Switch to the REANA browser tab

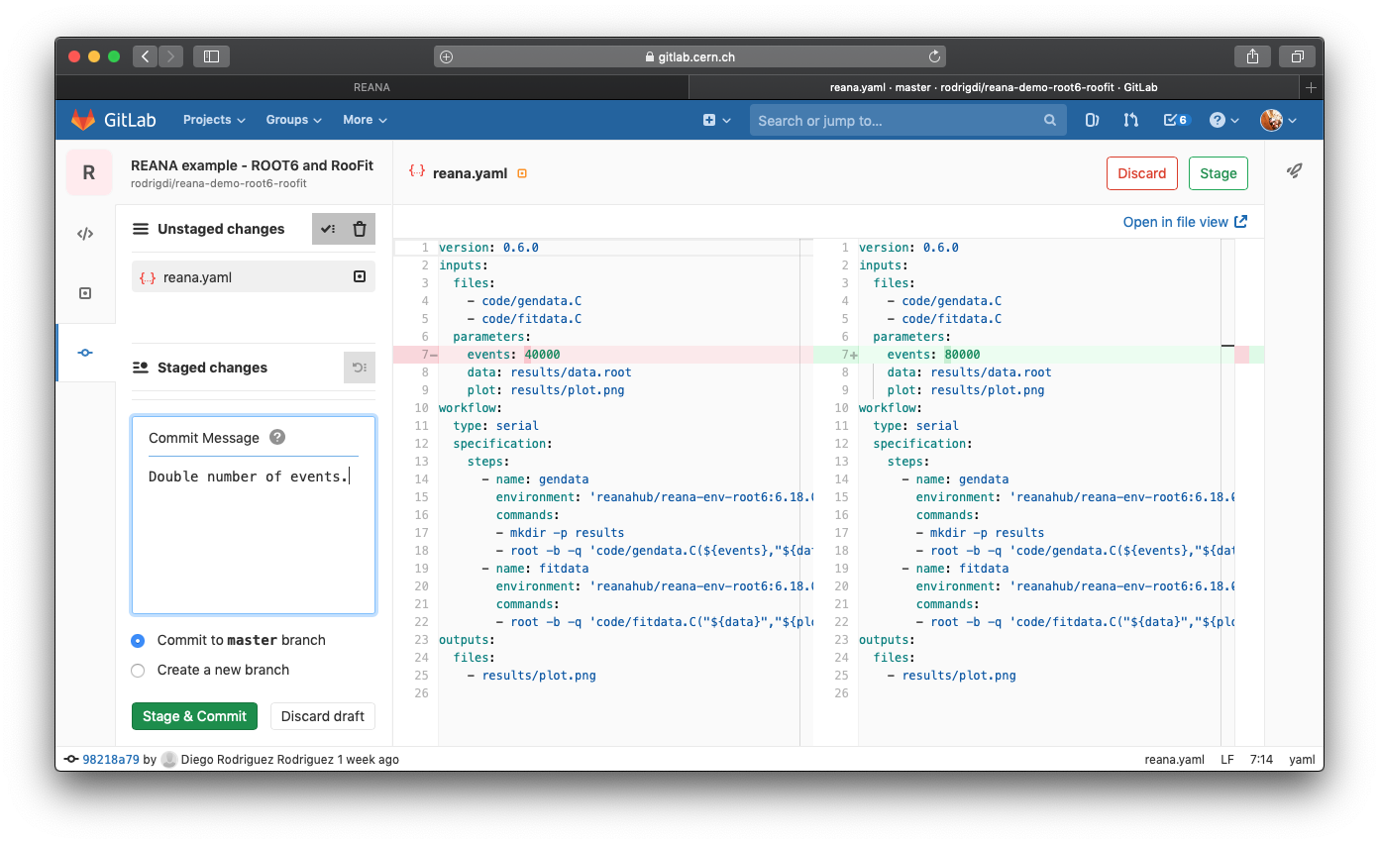(371, 87)
